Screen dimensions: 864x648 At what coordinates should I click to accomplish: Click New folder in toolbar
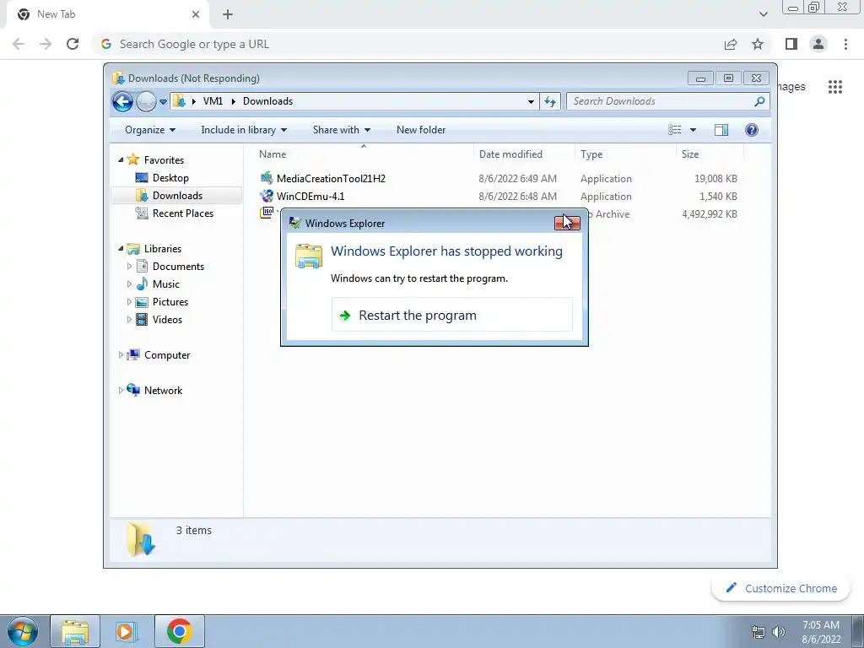pos(421,130)
